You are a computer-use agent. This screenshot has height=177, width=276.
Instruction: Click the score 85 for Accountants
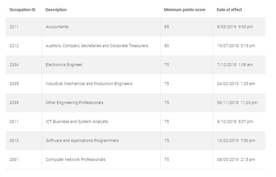pos(167,27)
